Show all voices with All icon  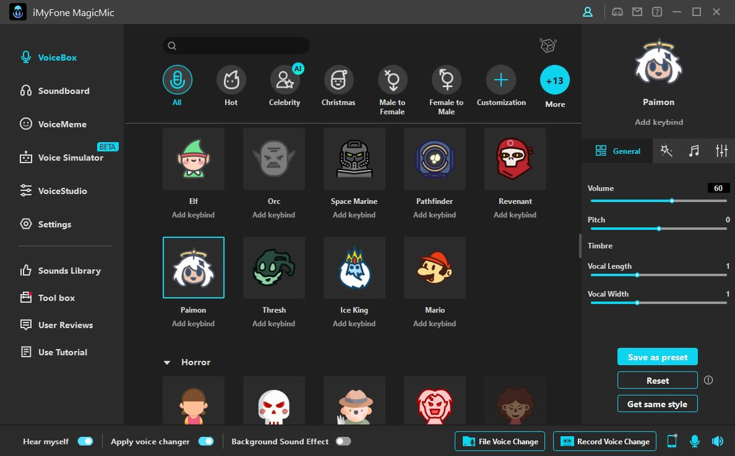(x=177, y=80)
